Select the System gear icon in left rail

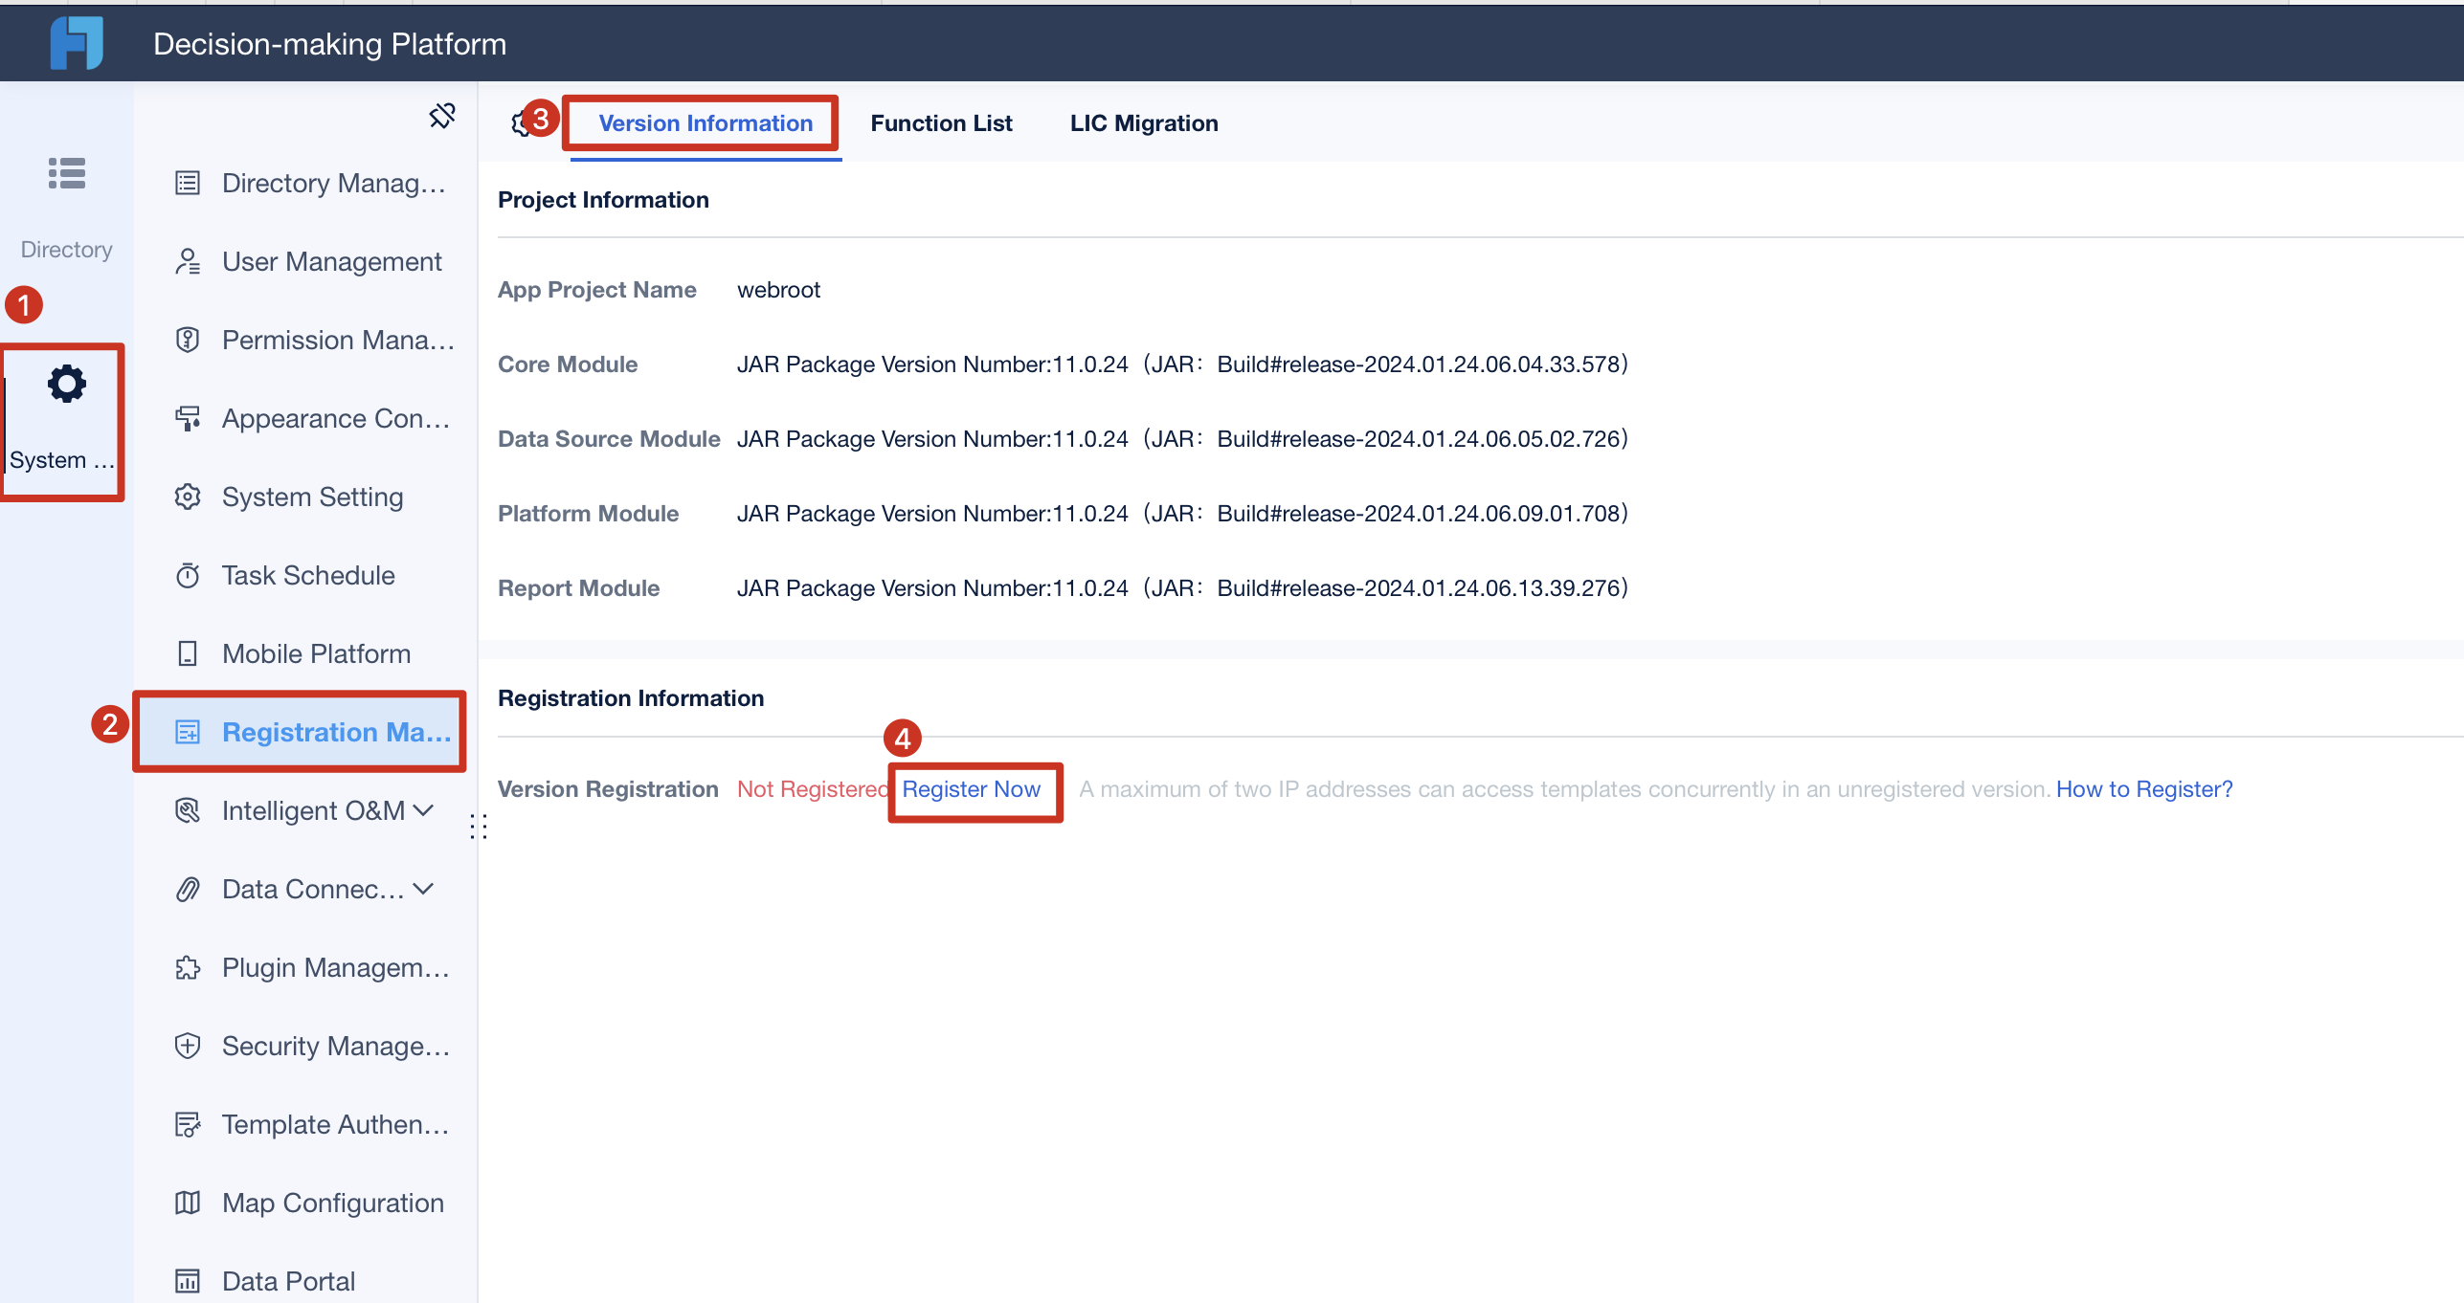click(65, 383)
